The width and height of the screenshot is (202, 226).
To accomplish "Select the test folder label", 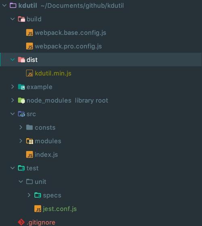I will [33, 168].
